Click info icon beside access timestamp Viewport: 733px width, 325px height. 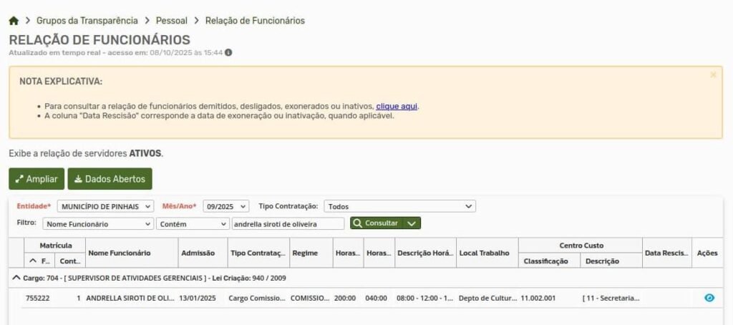(228, 52)
